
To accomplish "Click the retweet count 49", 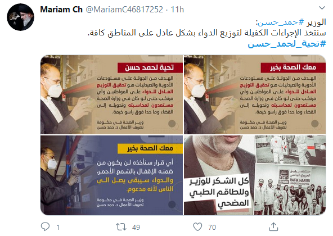I will point(136,228).
